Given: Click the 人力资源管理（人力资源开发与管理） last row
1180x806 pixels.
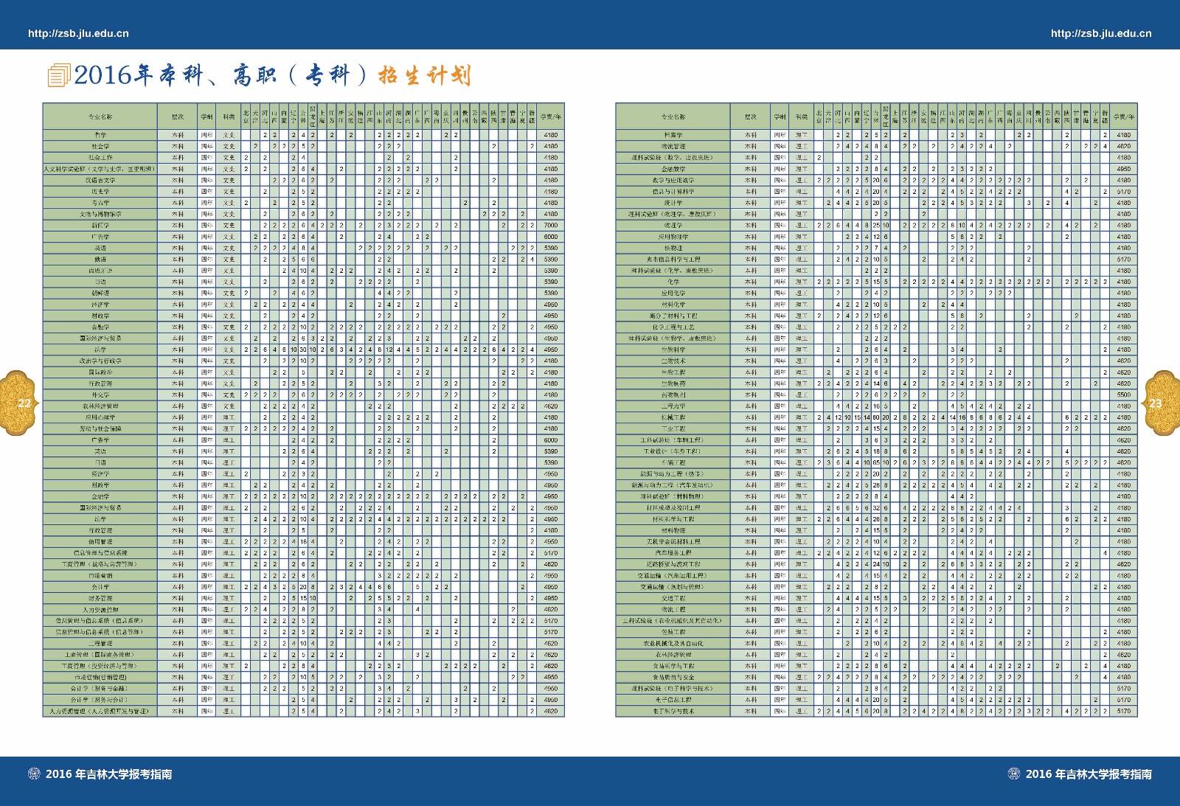Looking at the screenshot, I should (x=100, y=712).
